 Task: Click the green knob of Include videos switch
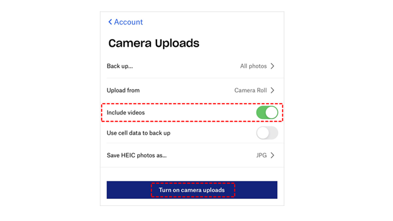coord(272,112)
